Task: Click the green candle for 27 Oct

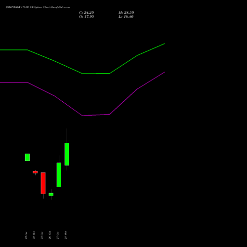Action: tap(59, 175)
